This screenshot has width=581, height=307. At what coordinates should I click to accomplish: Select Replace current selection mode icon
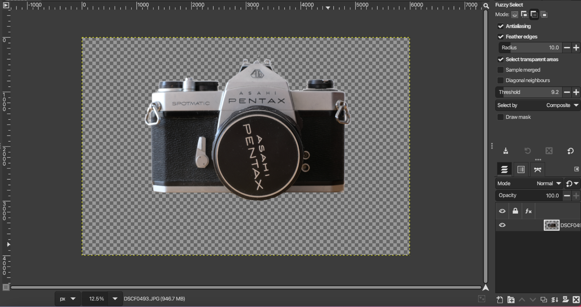[x=515, y=15]
